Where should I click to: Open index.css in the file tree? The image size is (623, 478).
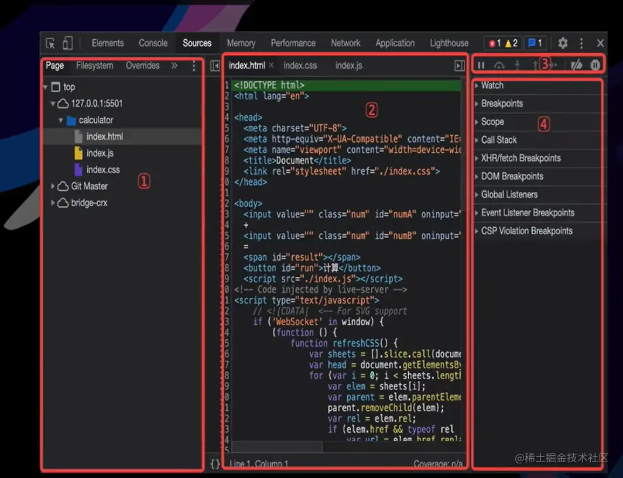[x=103, y=170]
